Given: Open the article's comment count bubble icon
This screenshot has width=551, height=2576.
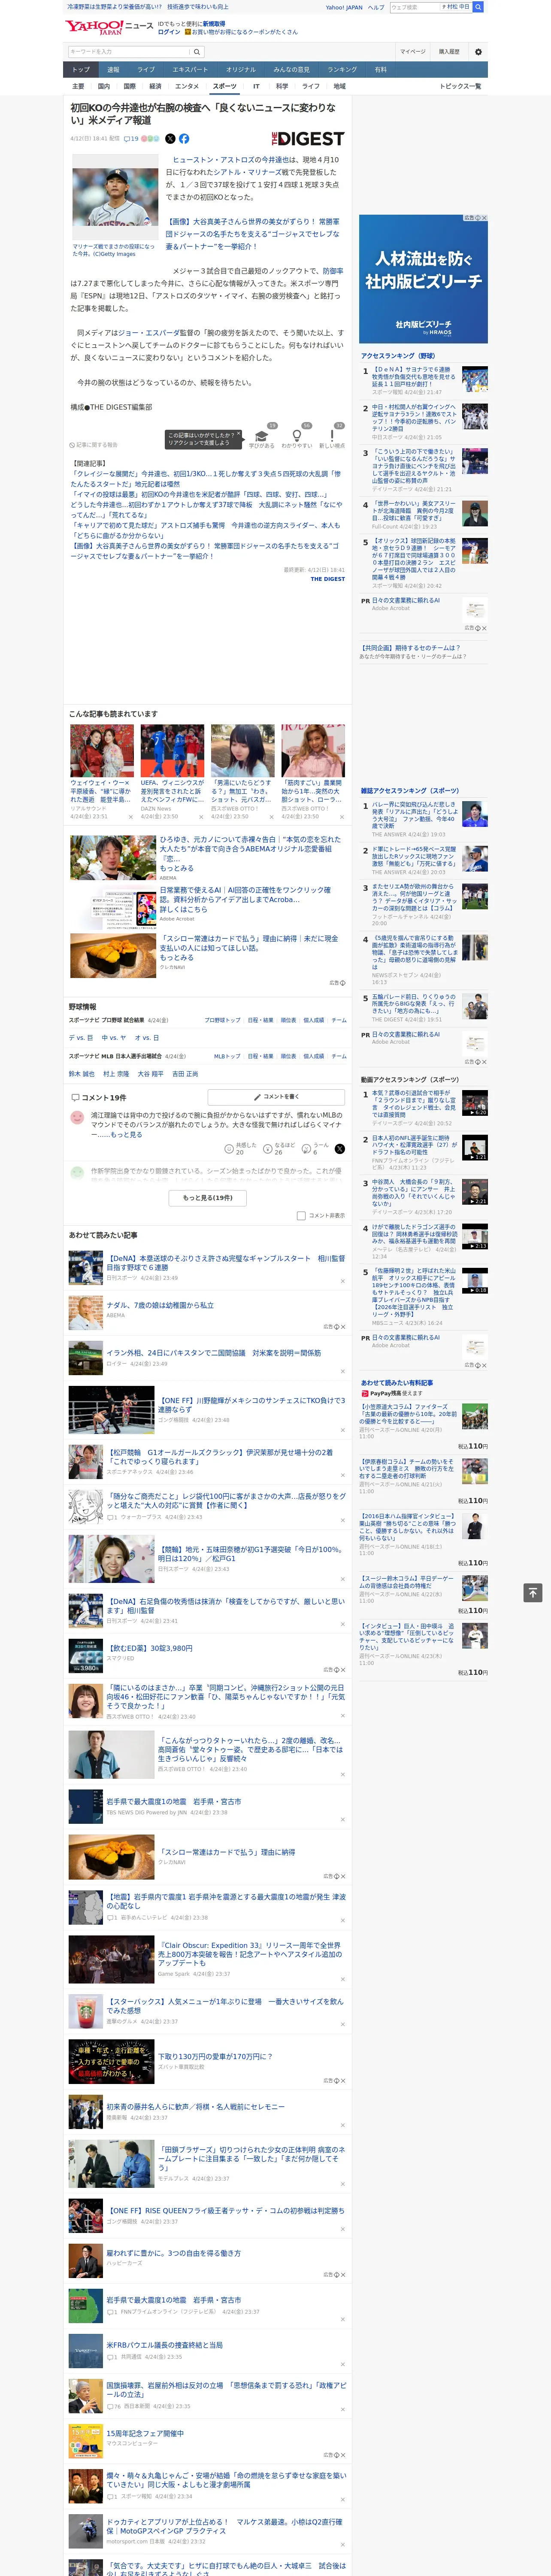Looking at the screenshot, I should (x=127, y=139).
